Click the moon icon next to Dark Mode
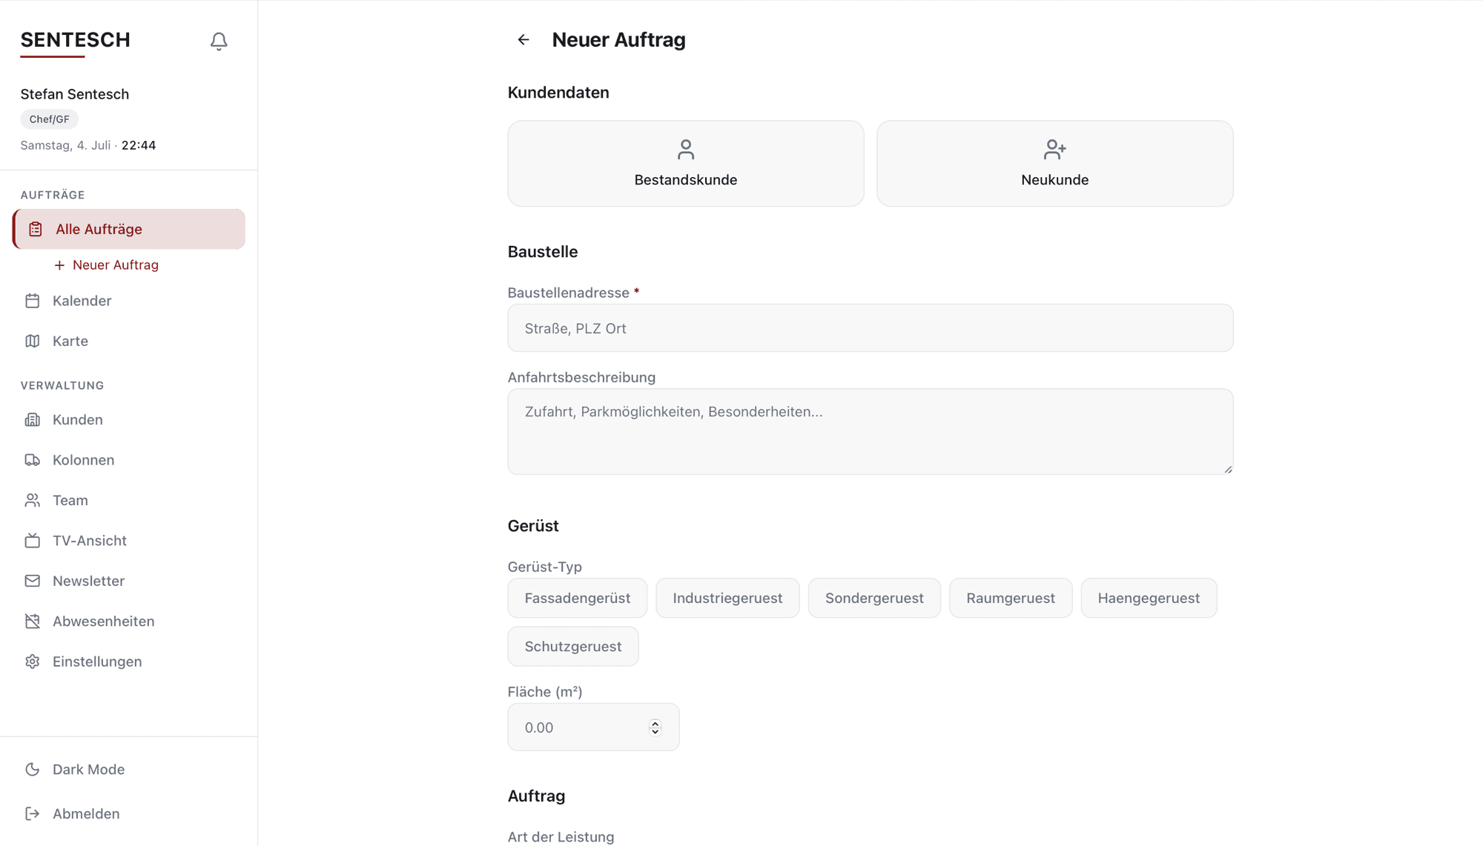 coord(33,769)
